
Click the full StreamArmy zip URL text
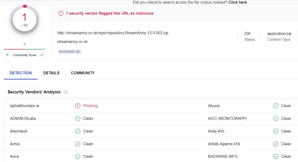pos(113,33)
